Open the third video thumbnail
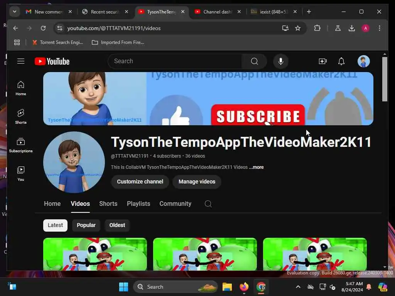The height and width of the screenshot is (296, 395). point(315,254)
